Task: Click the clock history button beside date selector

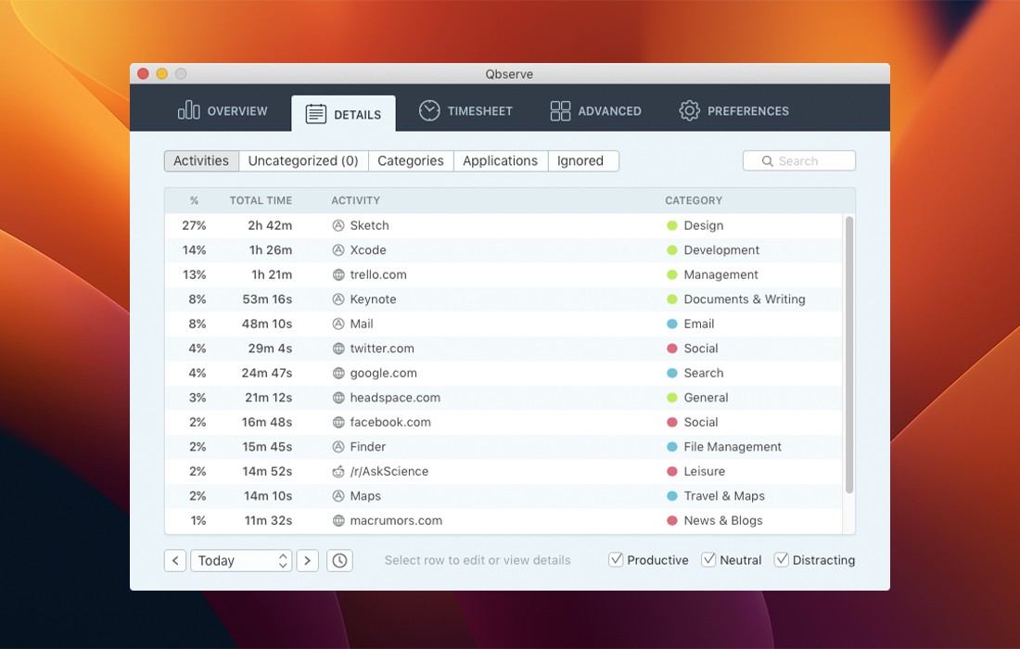Action: [x=339, y=560]
